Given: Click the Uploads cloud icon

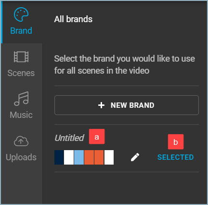Looking at the screenshot, I should [x=21, y=141].
